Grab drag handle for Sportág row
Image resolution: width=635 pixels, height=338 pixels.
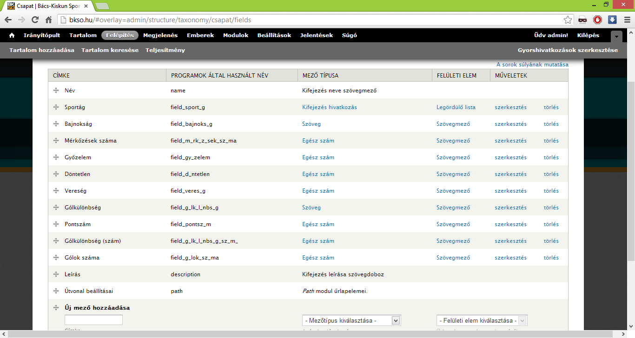coord(56,107)
